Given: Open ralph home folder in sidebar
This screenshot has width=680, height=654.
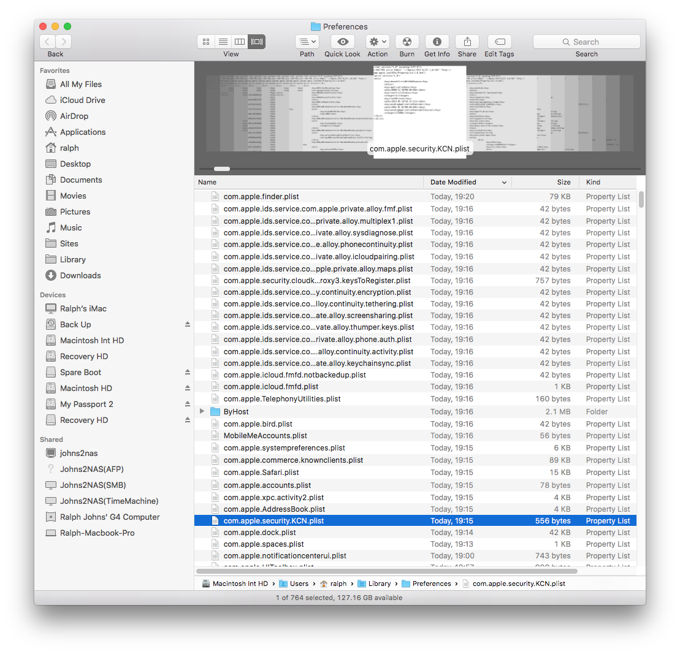Looking at the screenshot, I should [x=69, y=148].
